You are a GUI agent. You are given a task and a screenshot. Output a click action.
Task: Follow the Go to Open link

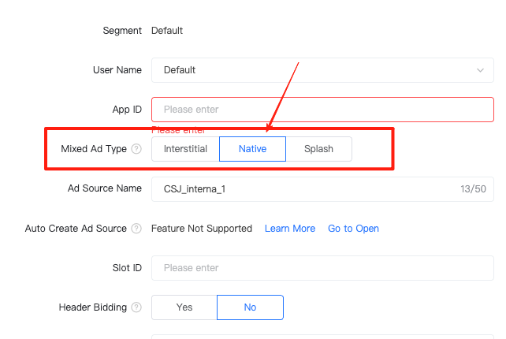click(353, 229)
